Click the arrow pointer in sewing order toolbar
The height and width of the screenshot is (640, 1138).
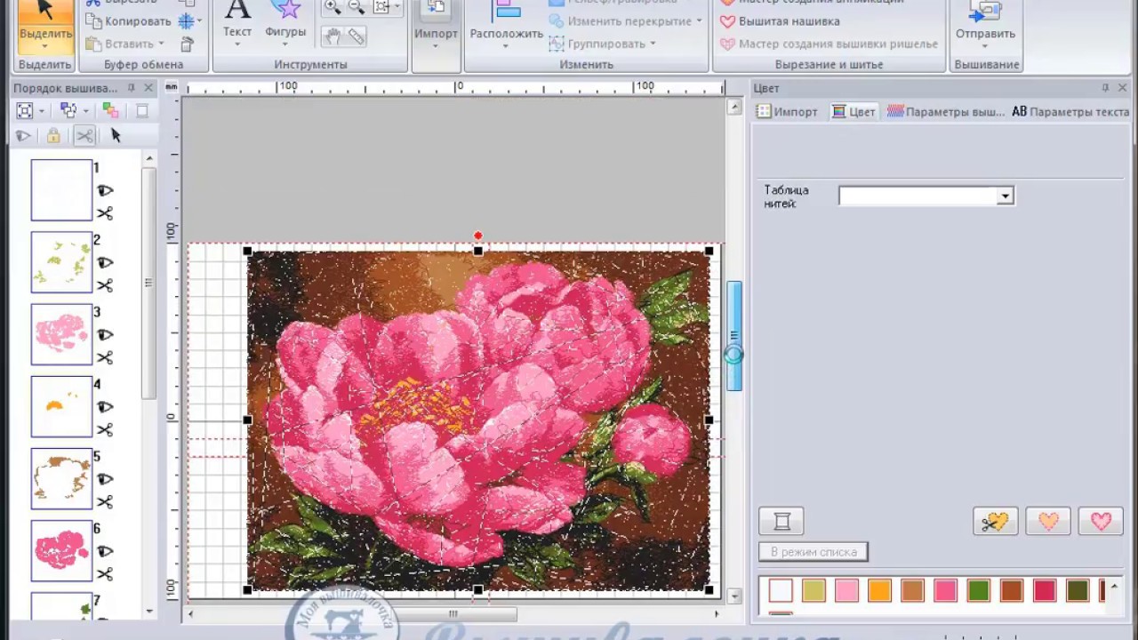116,136
